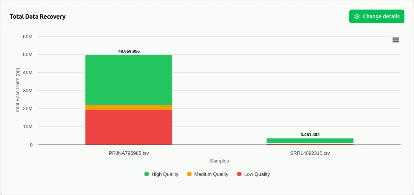Click the Total Data Recovery title
This screenshot has width=414, height=195.
pyautogui.click(x=38, y=17)
